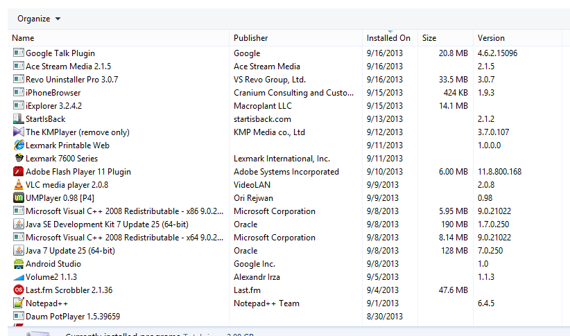The height and width of the screenshot is (336, 570).
Task: Click the Lexmark Printable Web icon
Action: pyautogui.click(x=19, y=145)
